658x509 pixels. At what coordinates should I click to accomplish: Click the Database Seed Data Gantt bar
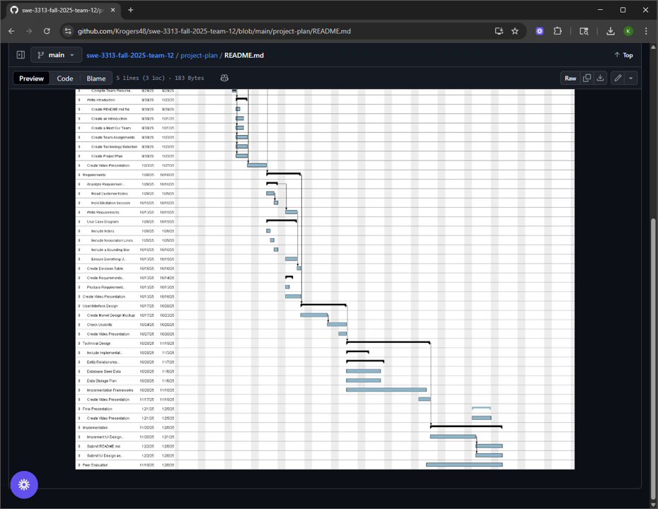(364, 371)
